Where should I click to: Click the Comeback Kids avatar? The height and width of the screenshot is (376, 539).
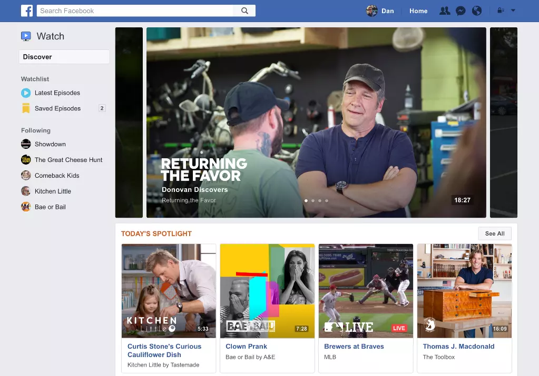(26, 175)
